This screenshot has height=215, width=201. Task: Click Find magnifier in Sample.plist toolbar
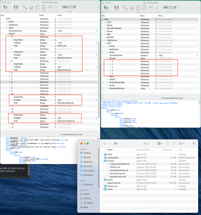point(24,7)
